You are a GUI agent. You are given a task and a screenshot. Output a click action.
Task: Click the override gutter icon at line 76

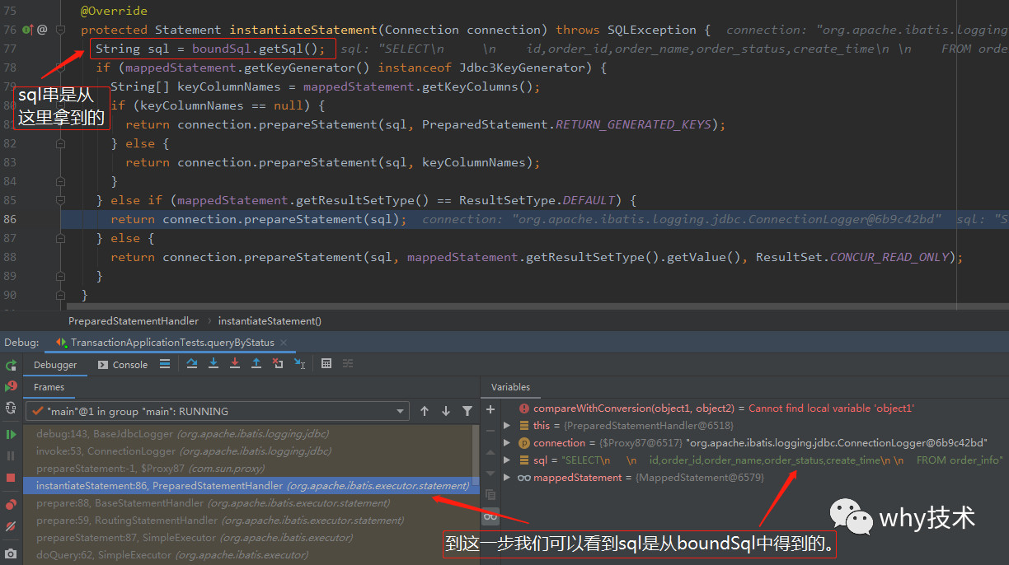tap(26, 30)
